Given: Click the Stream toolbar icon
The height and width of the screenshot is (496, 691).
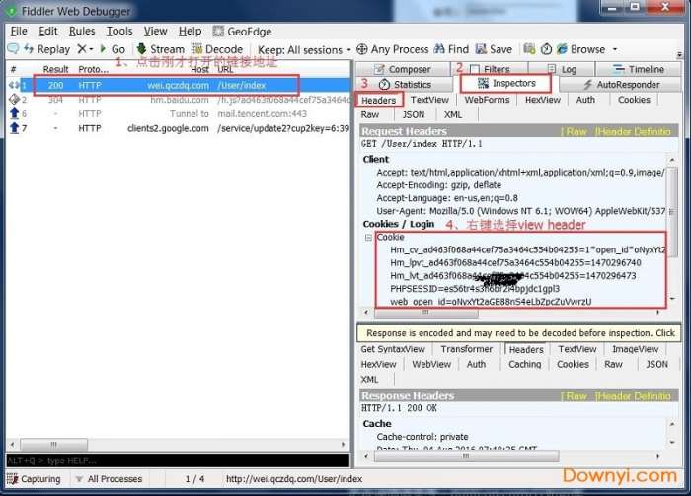Looking at the screenshot, I should [x=141, y=49].
